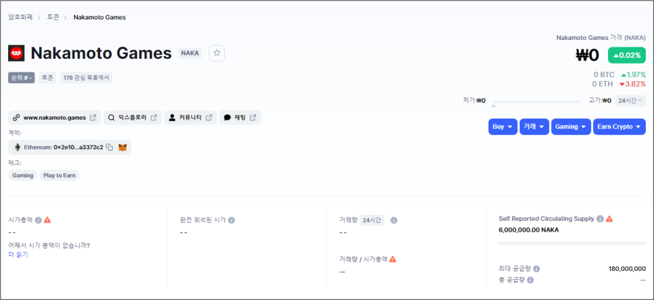This screenshot has width=654, height=300.
Task: Click the Nakamoto Games red logo
Action: pos(16,53)
